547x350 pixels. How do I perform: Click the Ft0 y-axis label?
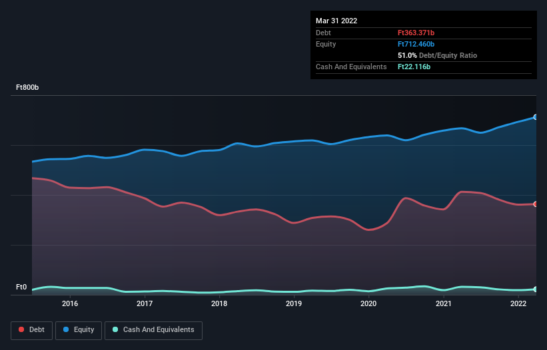click(x=21, y=287)
